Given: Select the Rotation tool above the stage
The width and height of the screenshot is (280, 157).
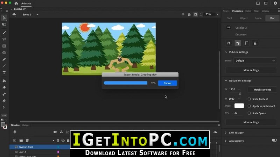Looking at the screenshot, I should [189, 14].
